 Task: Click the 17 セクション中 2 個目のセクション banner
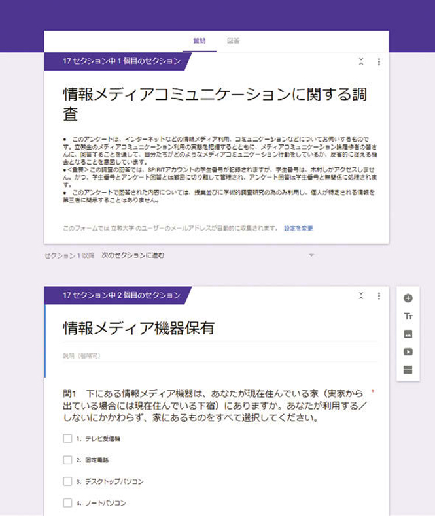[x=118, y=295]
